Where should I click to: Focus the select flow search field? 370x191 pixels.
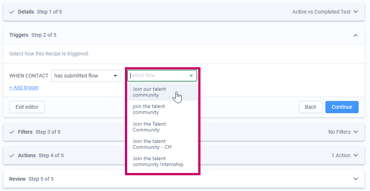[x=158, y=76]
